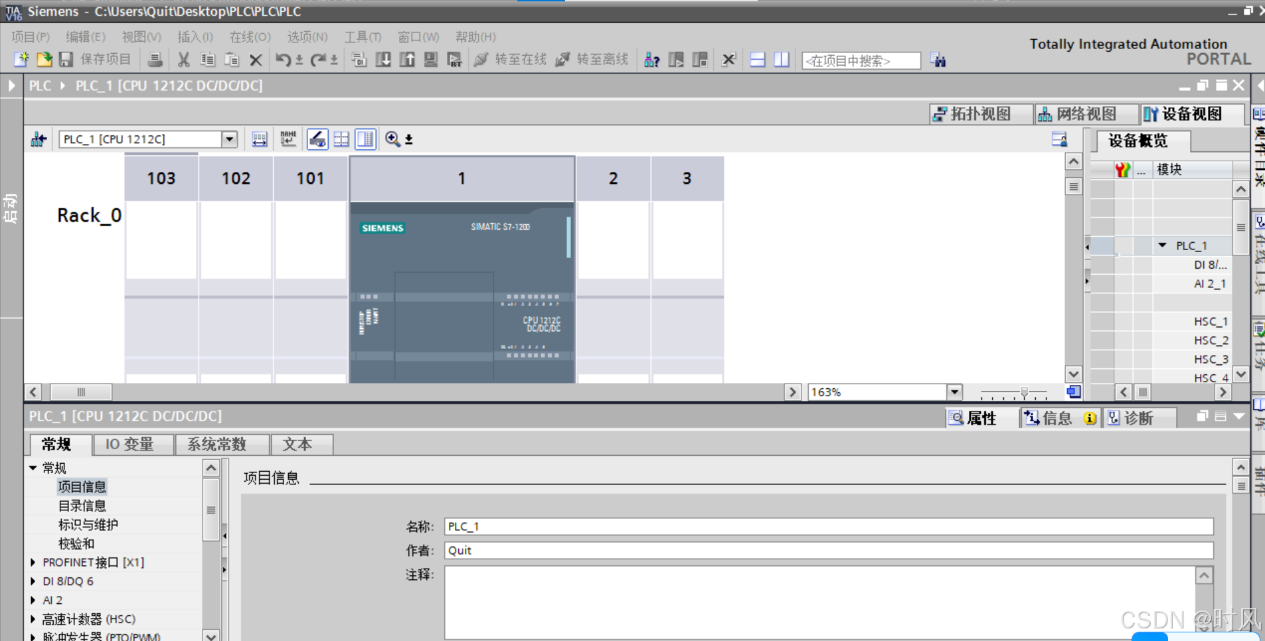The image size is (1265, 641).
Task: Select 目录信息 in properties tree
Action: pyautogui.click(x=82, y=506)
